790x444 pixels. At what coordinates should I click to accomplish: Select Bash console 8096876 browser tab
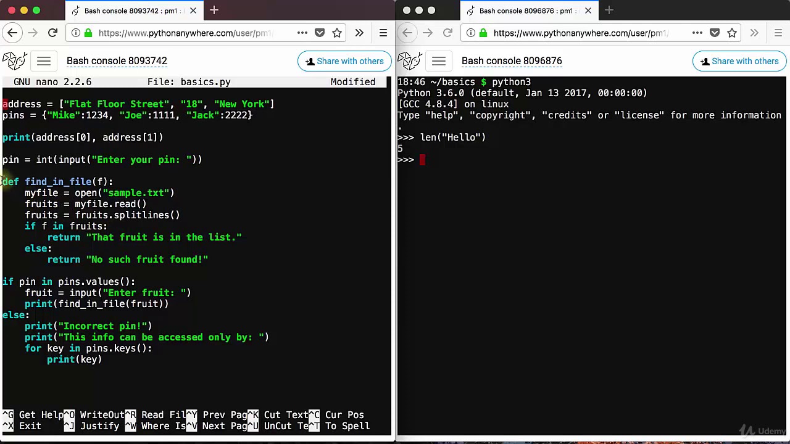[529, 10]
